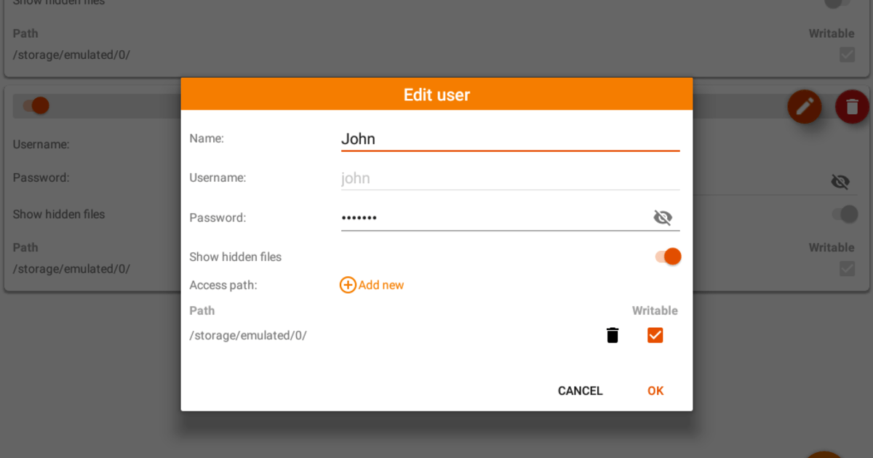The width and height of the screenshot is (873, 458).
Task: Click the Add new link
Action: click(x=381, y=285)
